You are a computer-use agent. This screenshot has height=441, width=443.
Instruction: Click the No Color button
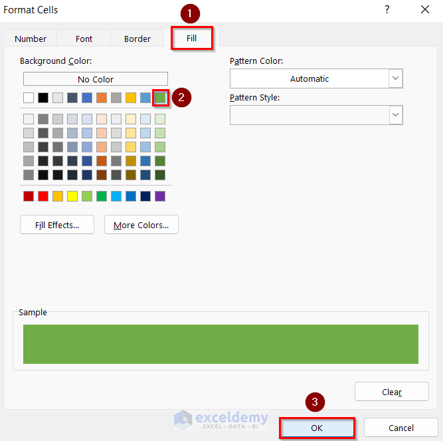(96, 79)
